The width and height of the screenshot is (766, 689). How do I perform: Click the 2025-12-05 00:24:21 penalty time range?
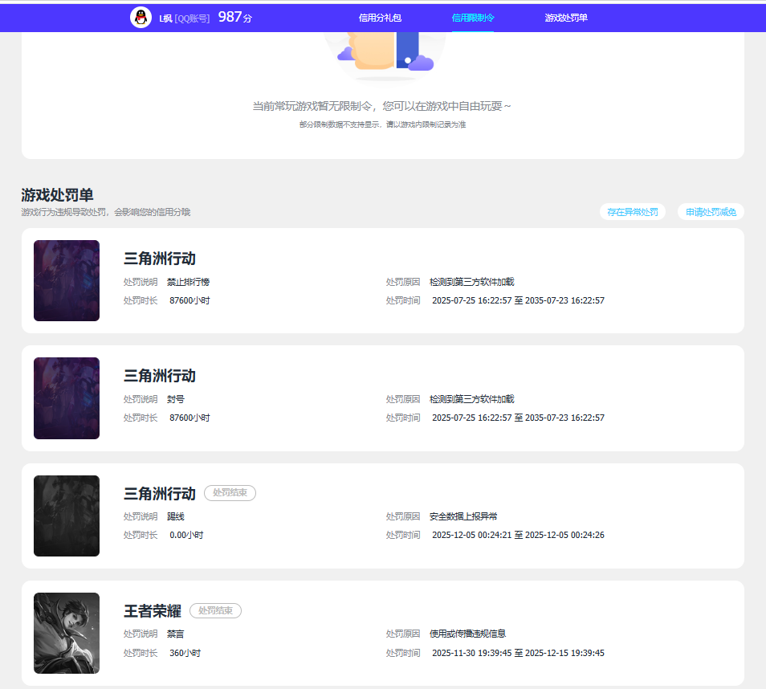tap(518, 535)
